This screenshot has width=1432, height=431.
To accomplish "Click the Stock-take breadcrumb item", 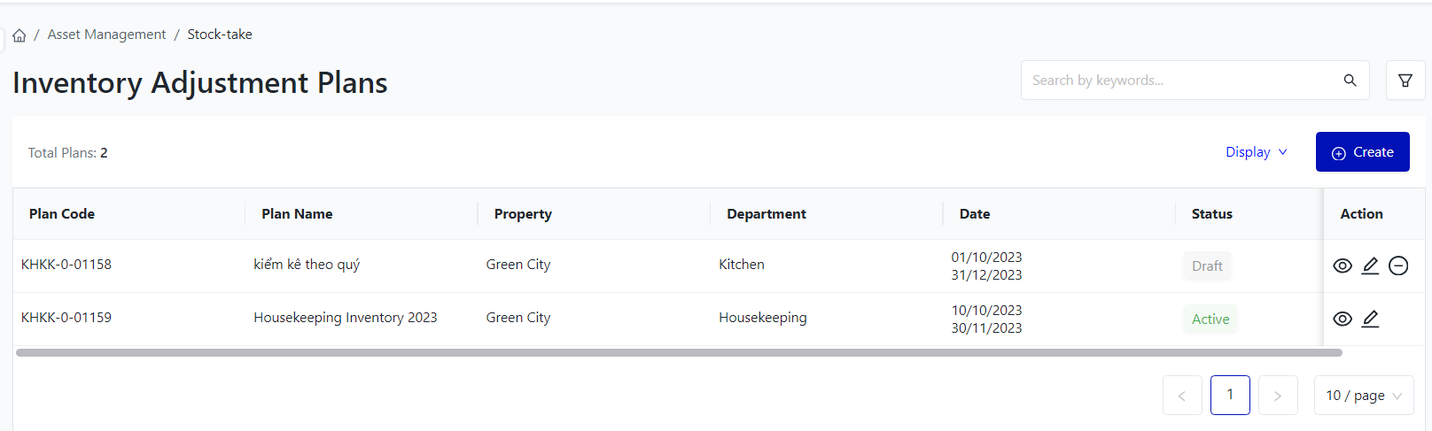I will pyautogui.click(x=220, y=35).
